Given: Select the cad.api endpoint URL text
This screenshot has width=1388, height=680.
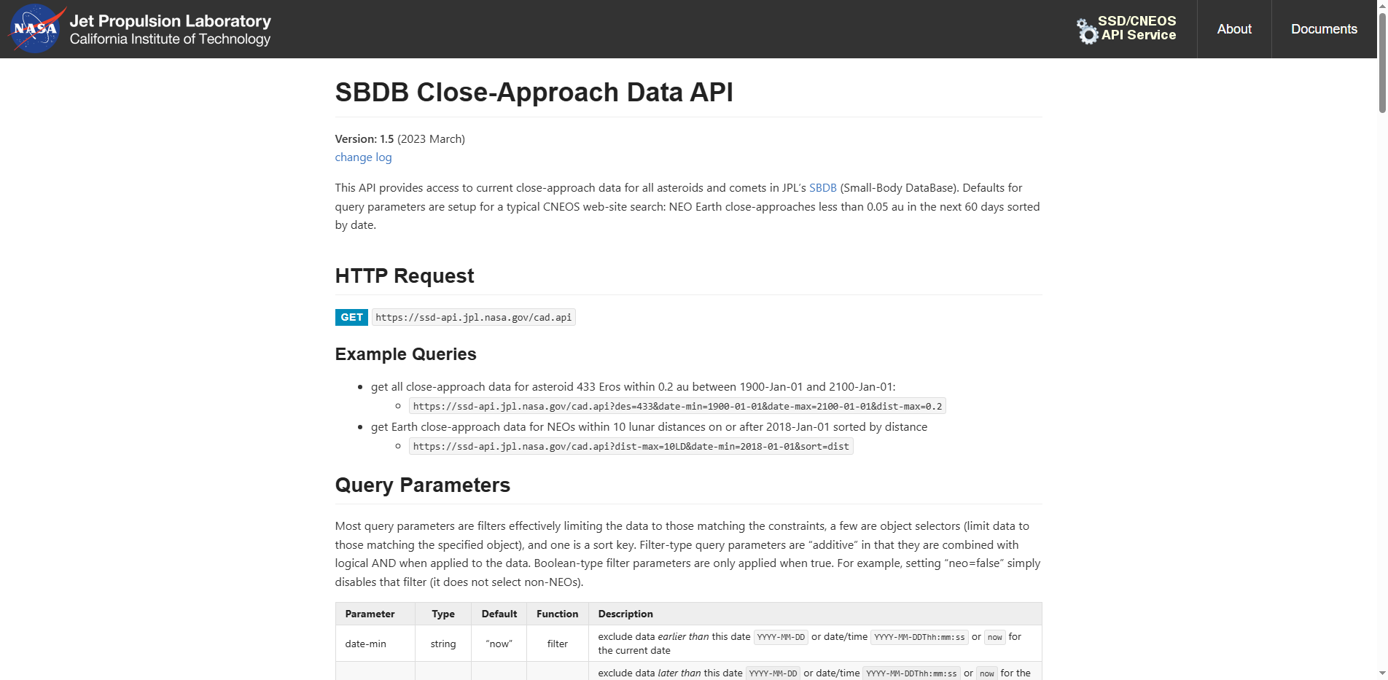Looking at the screenshot, I should coord(473,317).
